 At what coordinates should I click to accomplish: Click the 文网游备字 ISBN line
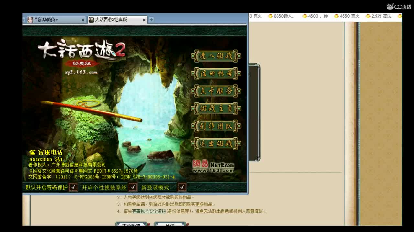102,177
